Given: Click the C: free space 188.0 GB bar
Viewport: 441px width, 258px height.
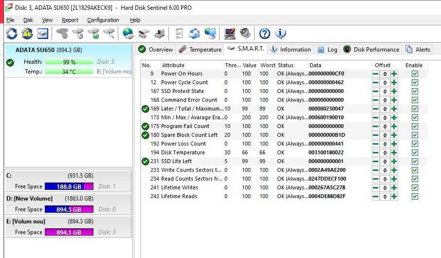Looking at the screenshot, I should (69, 186).
